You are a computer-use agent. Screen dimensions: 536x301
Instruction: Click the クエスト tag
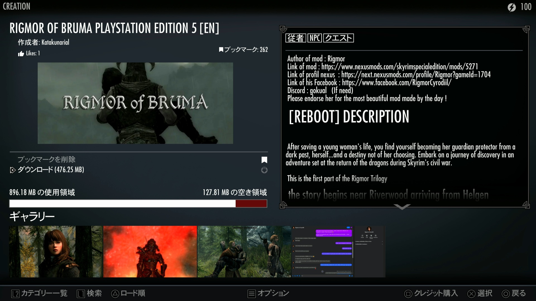pyautogui.click(x=338, y=38)
